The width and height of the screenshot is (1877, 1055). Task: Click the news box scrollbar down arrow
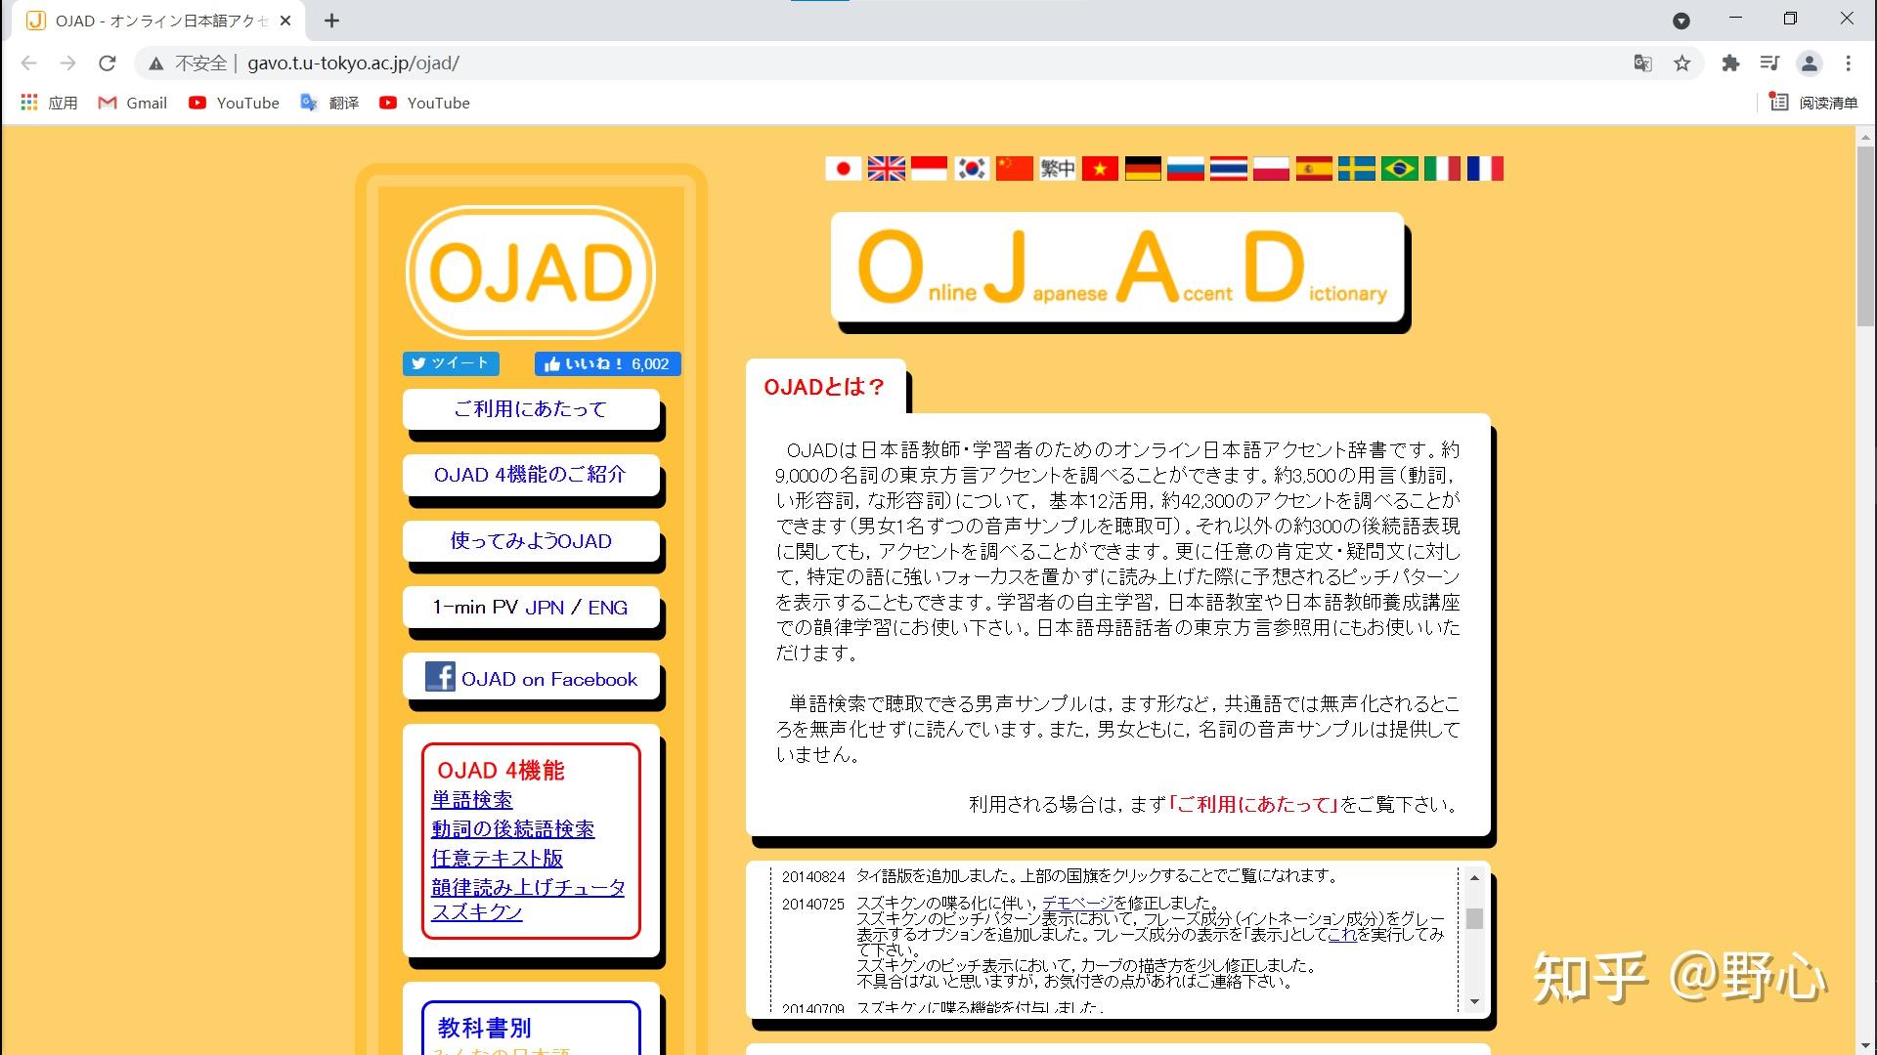coord(1474,1001)
